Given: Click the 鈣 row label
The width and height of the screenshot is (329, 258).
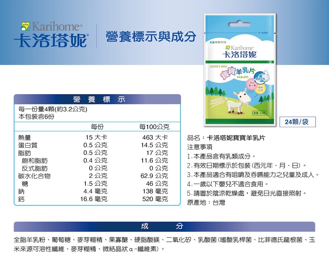Looking at the screenshot, I should [x=21, y=199].
